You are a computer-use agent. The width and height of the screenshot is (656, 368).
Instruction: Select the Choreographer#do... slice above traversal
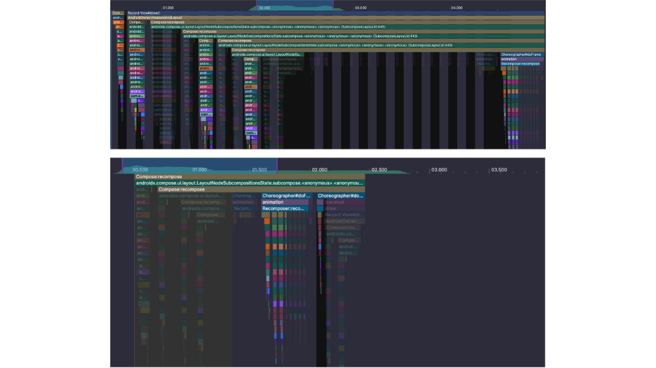coord(340,196)
